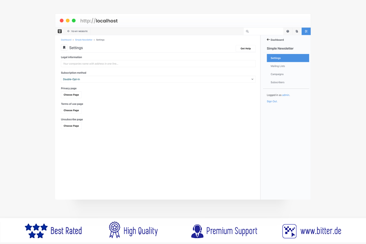Image resolution: width=366 pixels, height=244 pixels.
Task: Click the pages copy icon in toolbar
Action: tap(296, 31)
